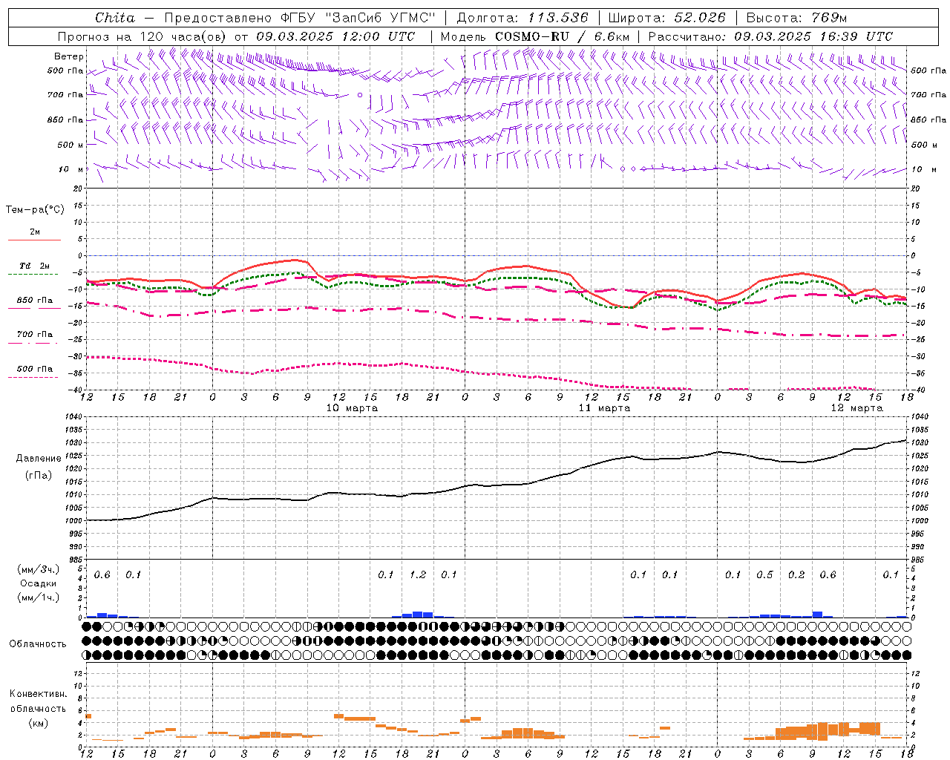Select the "Долгота: 113.536" header field
The image size is (950, 760).
click(x=522, y=18)
